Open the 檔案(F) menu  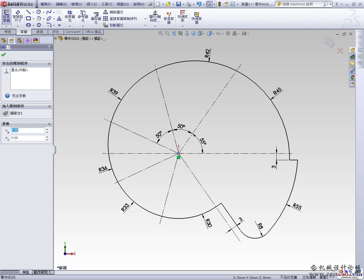(x=46, y=4)
